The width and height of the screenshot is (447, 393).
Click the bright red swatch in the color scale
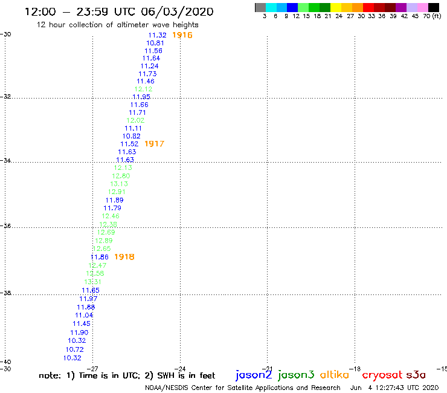point(368,7)
